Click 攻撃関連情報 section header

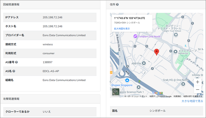(11, 99)
